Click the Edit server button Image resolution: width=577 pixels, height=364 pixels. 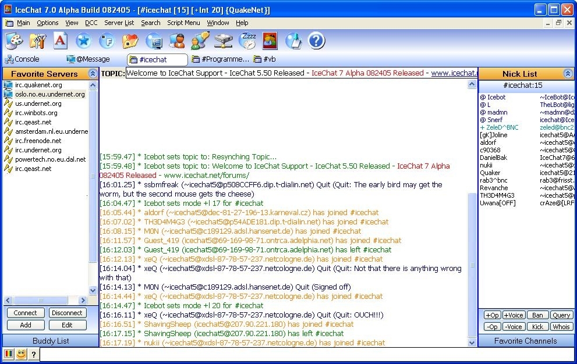(68, 325)
